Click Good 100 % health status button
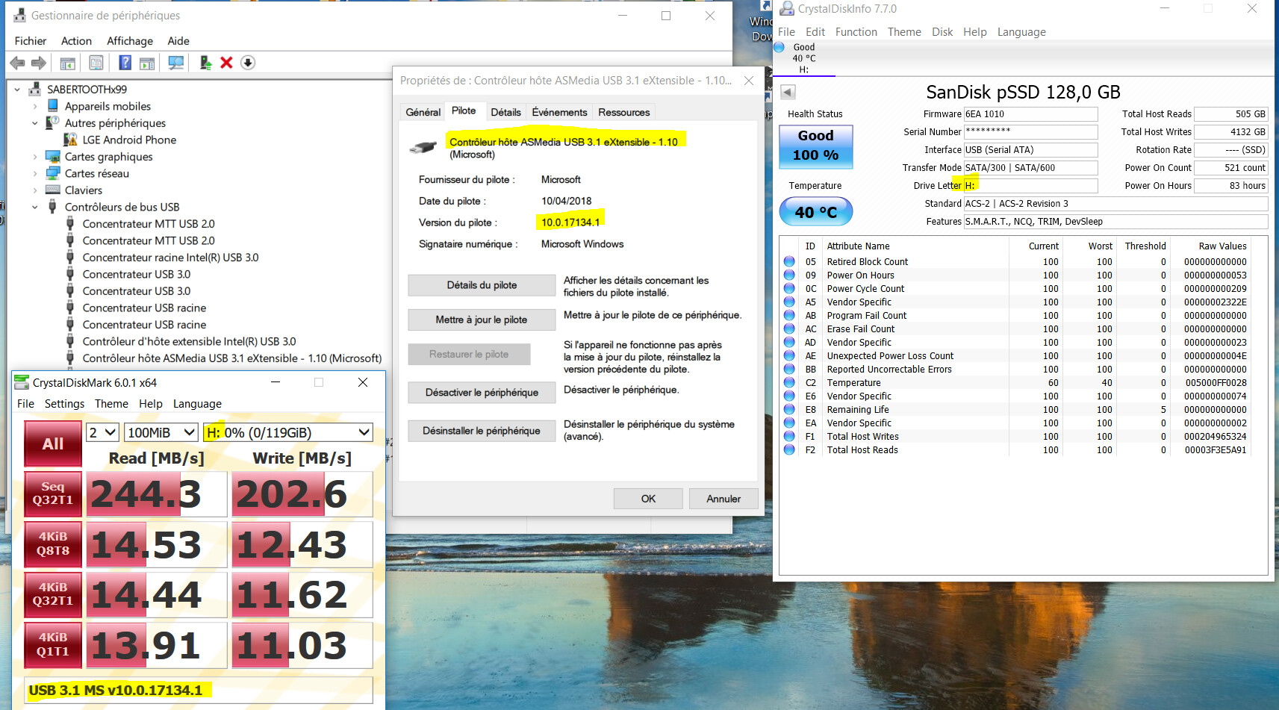This screenshot has width=1279, height=710. click(x=815, y=146)
